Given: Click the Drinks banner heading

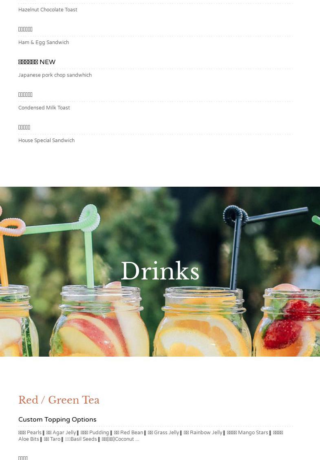Looking at the screenshot, I should pos(160,271).
